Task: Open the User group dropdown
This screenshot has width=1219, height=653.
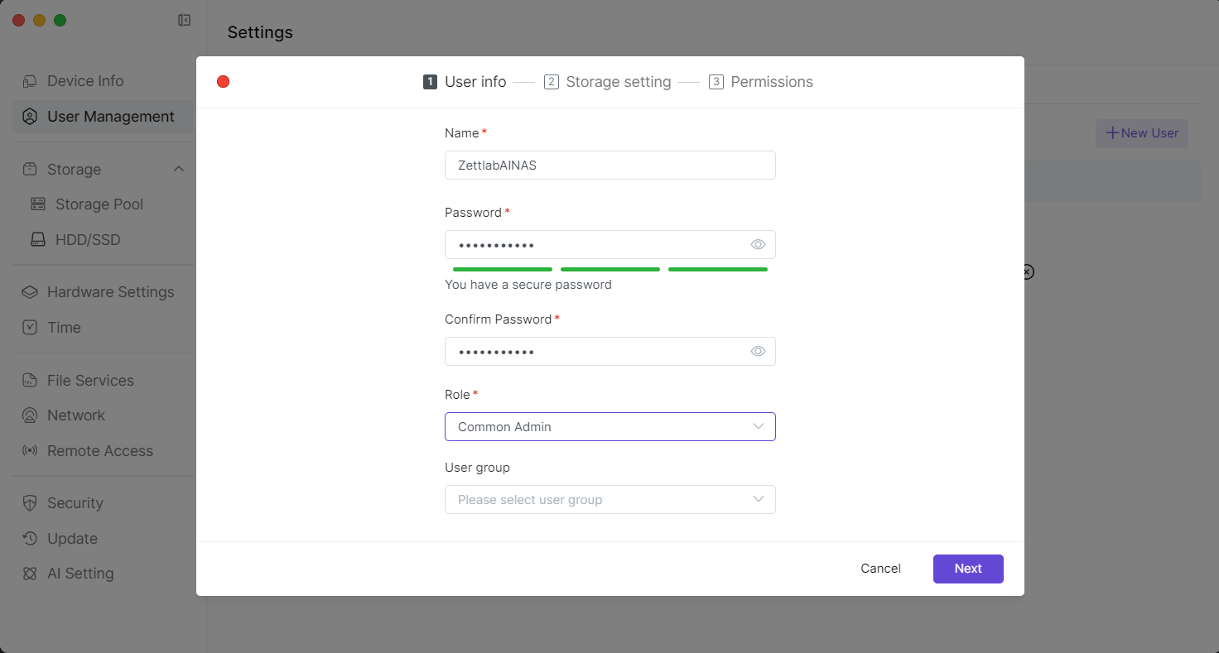Action: pyautogui.click(x=609, y=500)
